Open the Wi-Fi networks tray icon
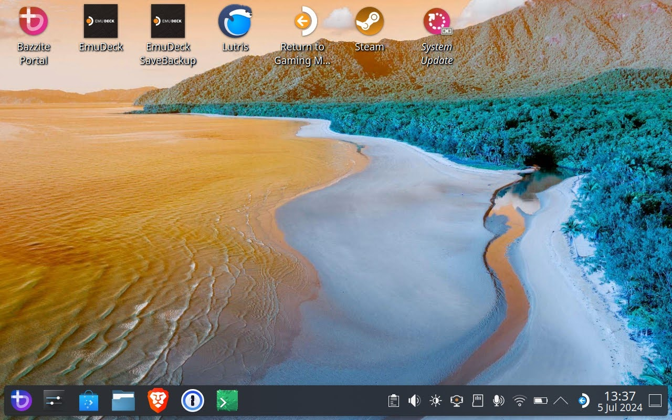The width and height of the screenshot is (672, 420). [520, 401]
